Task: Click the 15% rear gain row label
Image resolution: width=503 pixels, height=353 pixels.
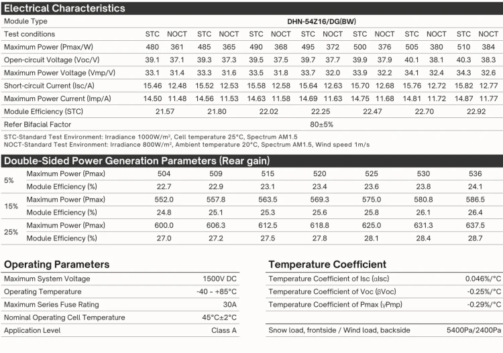Action: click(10, 206)
